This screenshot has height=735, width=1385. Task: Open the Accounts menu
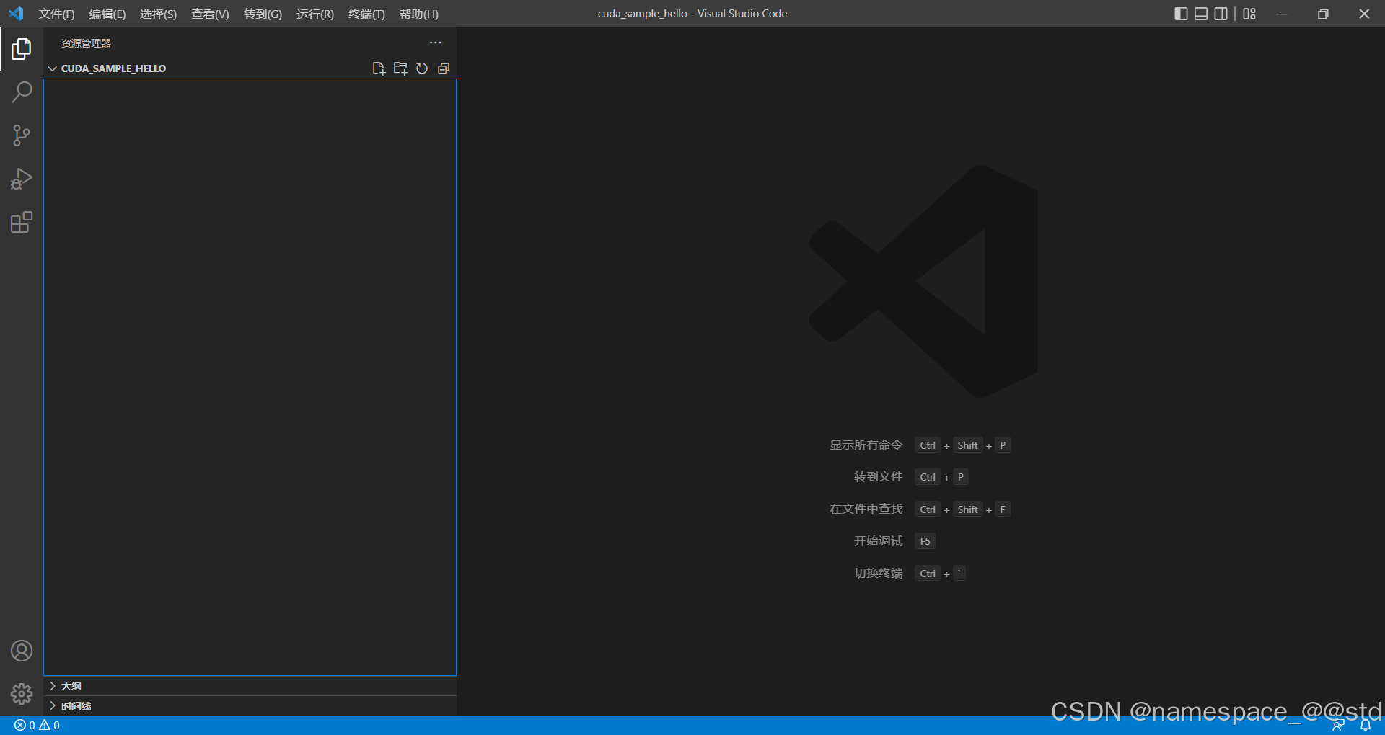pos(22,651)
